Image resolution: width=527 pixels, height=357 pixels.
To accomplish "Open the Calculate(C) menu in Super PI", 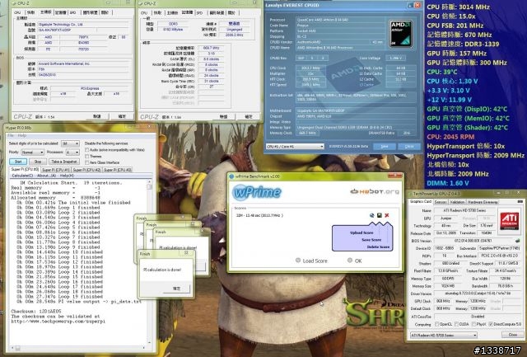I will coord(22,176).
